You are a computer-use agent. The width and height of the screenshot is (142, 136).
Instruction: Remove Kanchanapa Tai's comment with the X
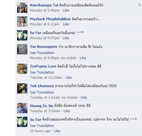coord(139,5)
